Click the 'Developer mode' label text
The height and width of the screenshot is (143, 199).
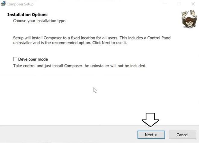click(x=33, y=59)
